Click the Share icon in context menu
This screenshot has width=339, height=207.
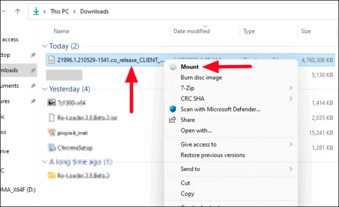[173, 120]
